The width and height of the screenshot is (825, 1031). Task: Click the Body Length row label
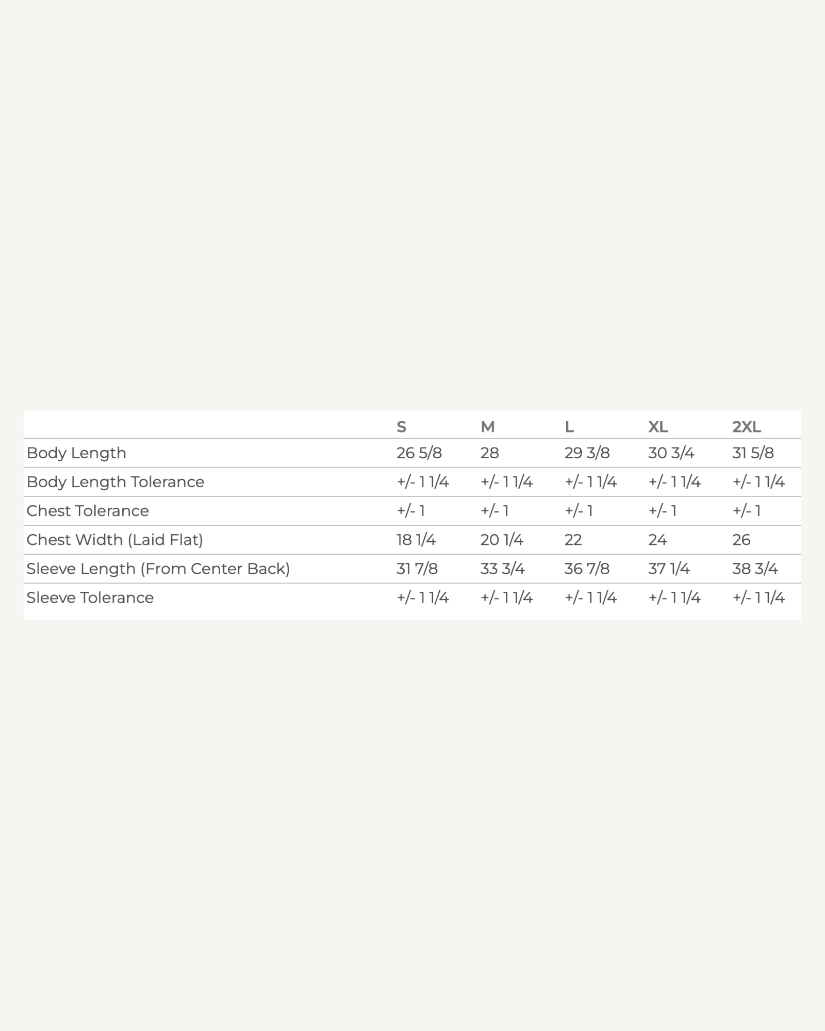pyautogui.click(x=76, y=453)
